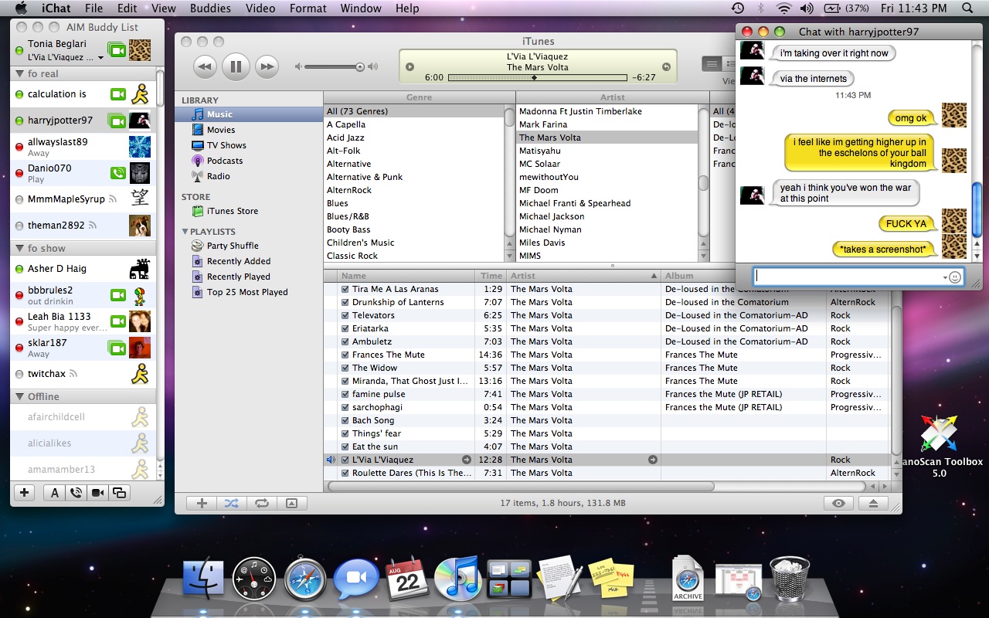
Task: Uncheck Eat the sun checkbox
Action: coord(345,447)
